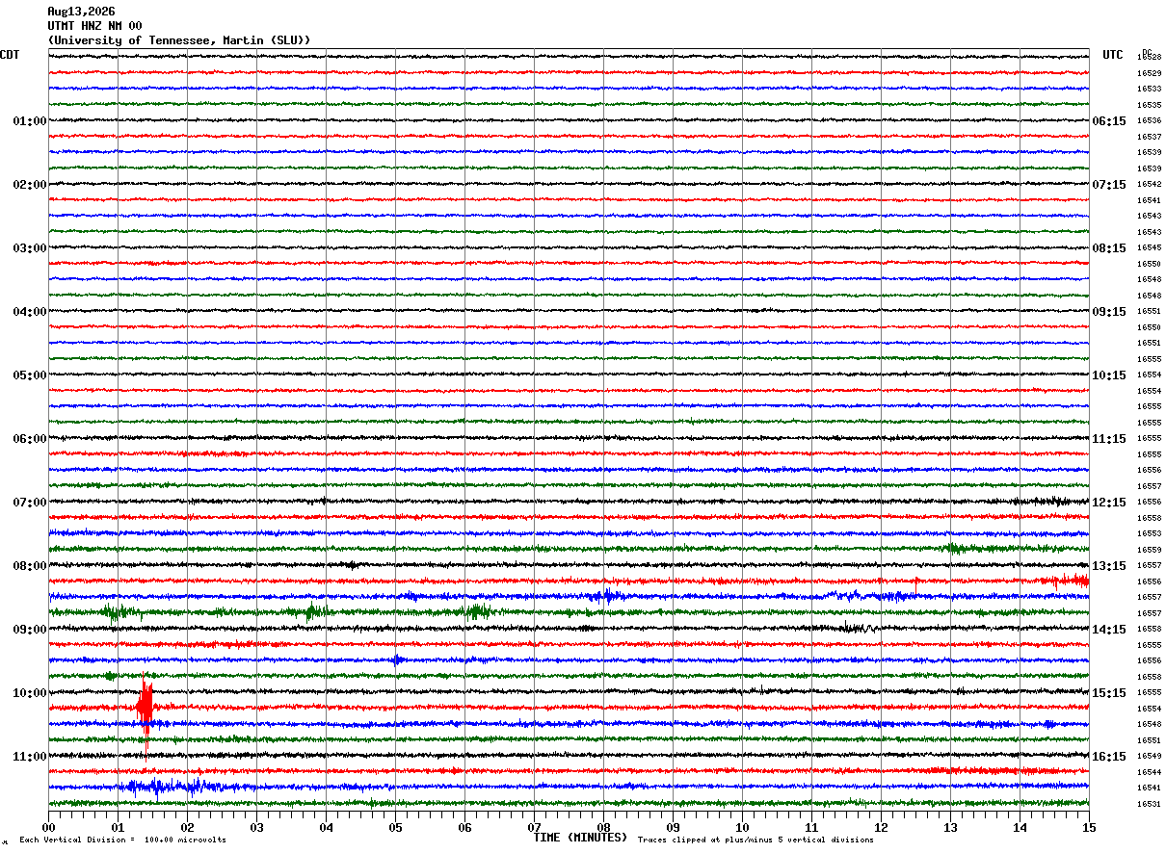
Task: Click the DC value 16531 in the last row
Action: click(1149, 804)
